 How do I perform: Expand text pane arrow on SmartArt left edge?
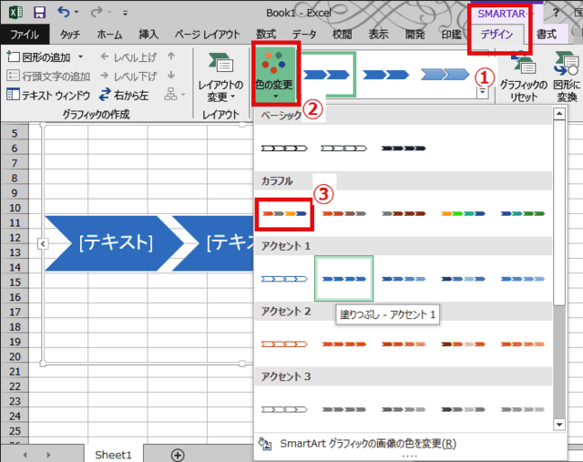(x=40, y=243)
